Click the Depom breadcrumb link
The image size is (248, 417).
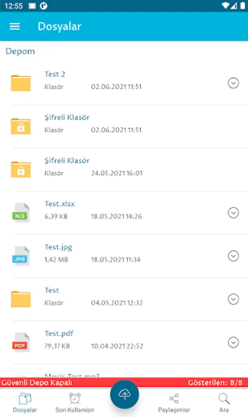tap(20, 51)
